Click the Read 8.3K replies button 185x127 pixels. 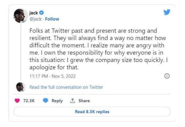pyautogui.click(x=92, y=111)
